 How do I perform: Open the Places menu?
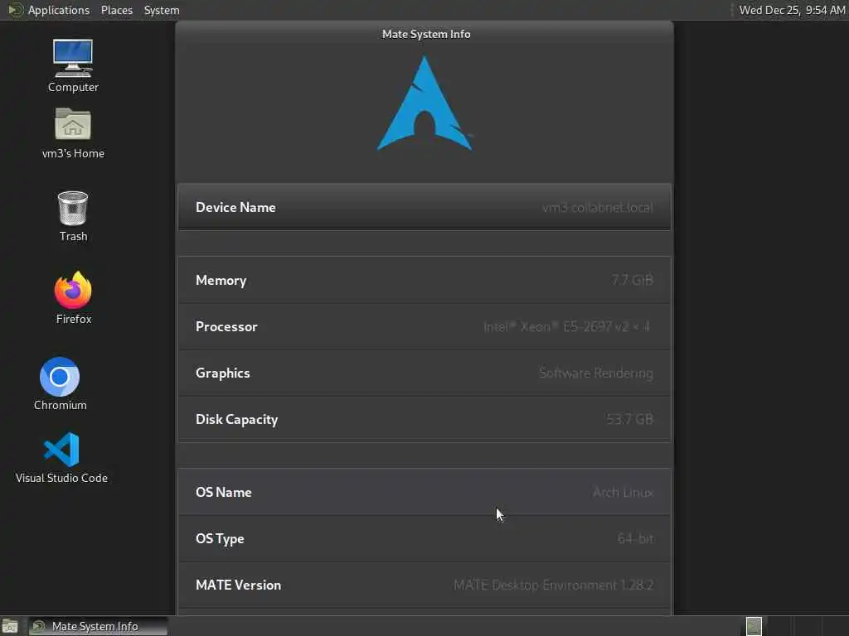(x=116, y=10)
